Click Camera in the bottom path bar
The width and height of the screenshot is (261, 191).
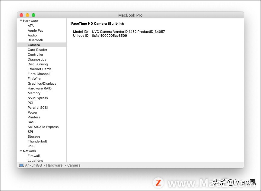click(74, 165)
